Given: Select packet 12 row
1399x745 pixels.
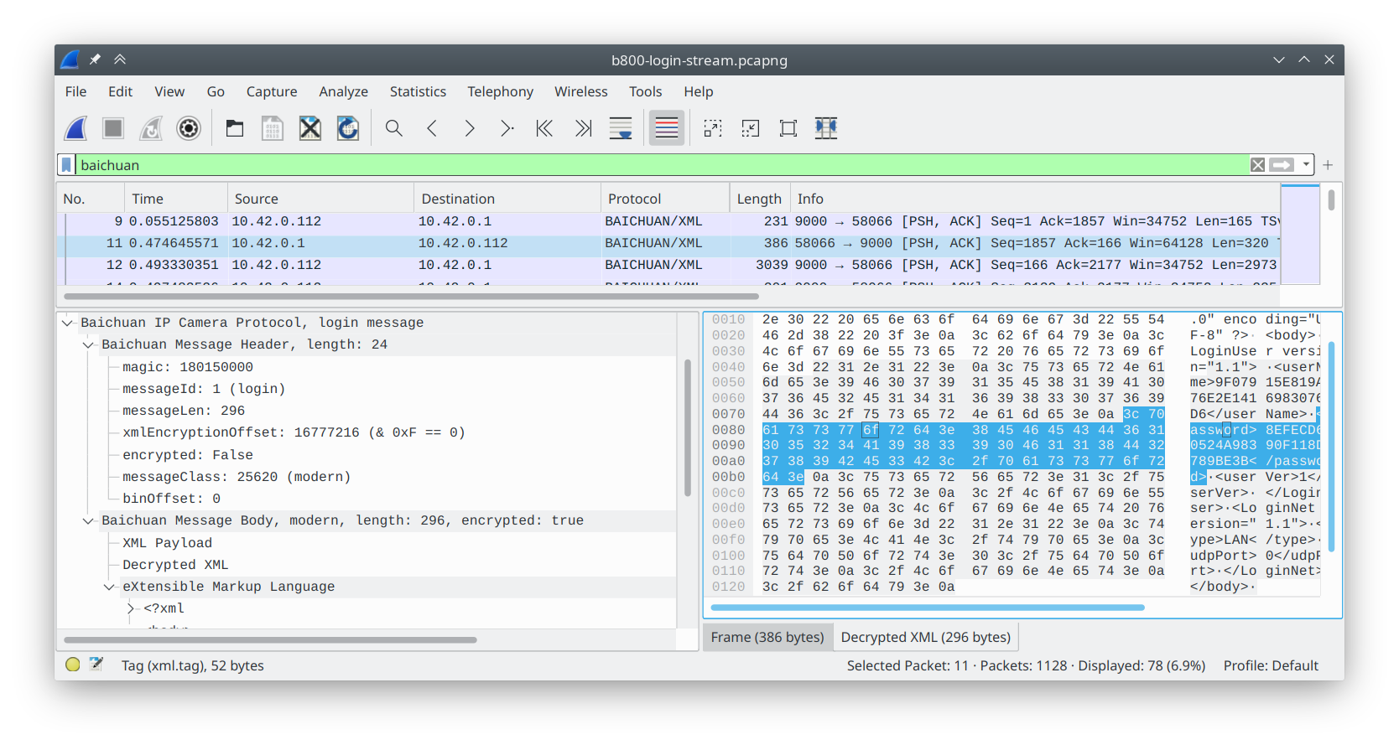Looking at the screenshot, I should [668, 265].
